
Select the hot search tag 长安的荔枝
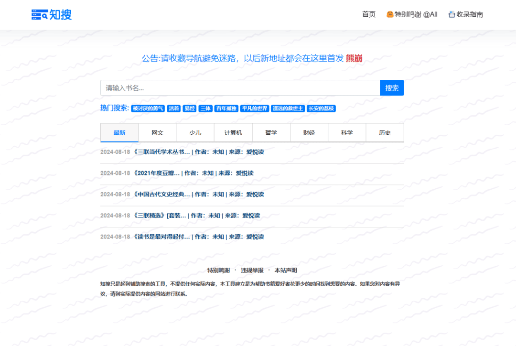pyautogui.click(x=322, y=108)
